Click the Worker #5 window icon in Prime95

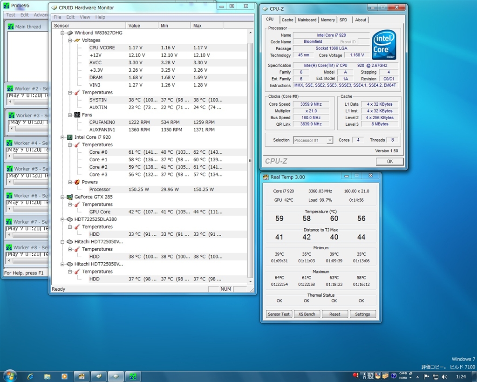pos(10,169)
